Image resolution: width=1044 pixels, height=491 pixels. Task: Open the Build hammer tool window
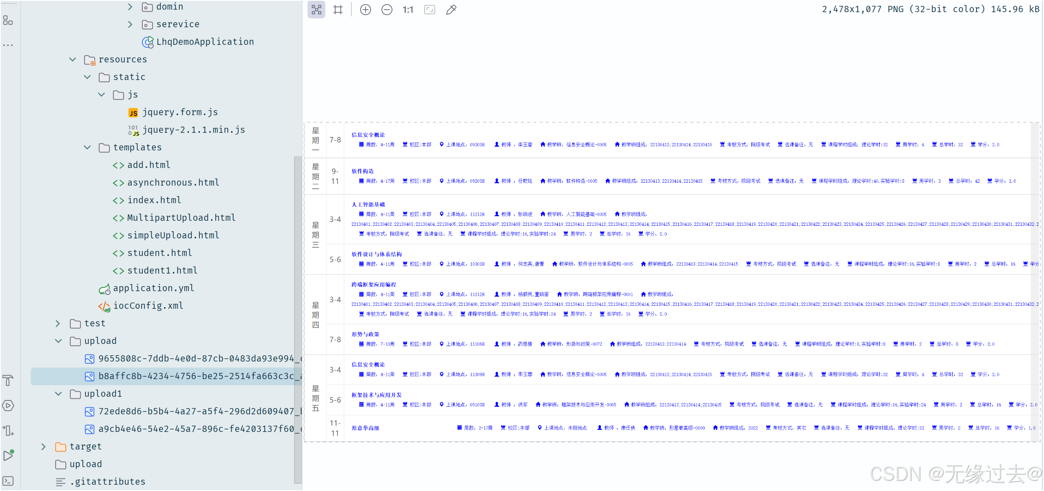[8, 380]
